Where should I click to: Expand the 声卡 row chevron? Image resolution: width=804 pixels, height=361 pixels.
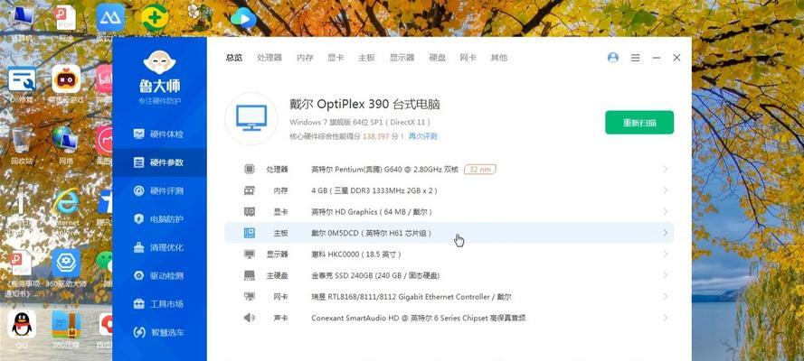click(665, 318)
